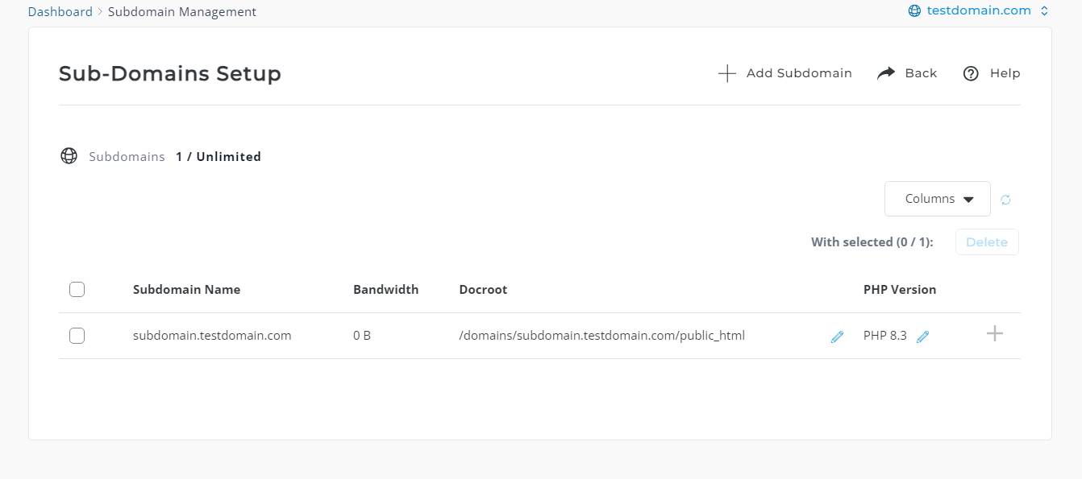Expand the subdomain row plus icon
The width and height of the screenshot is (1082, 479).
[x=995, y=333]
